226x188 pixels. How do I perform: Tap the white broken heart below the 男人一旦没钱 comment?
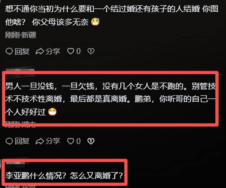[x=91, y=141]
